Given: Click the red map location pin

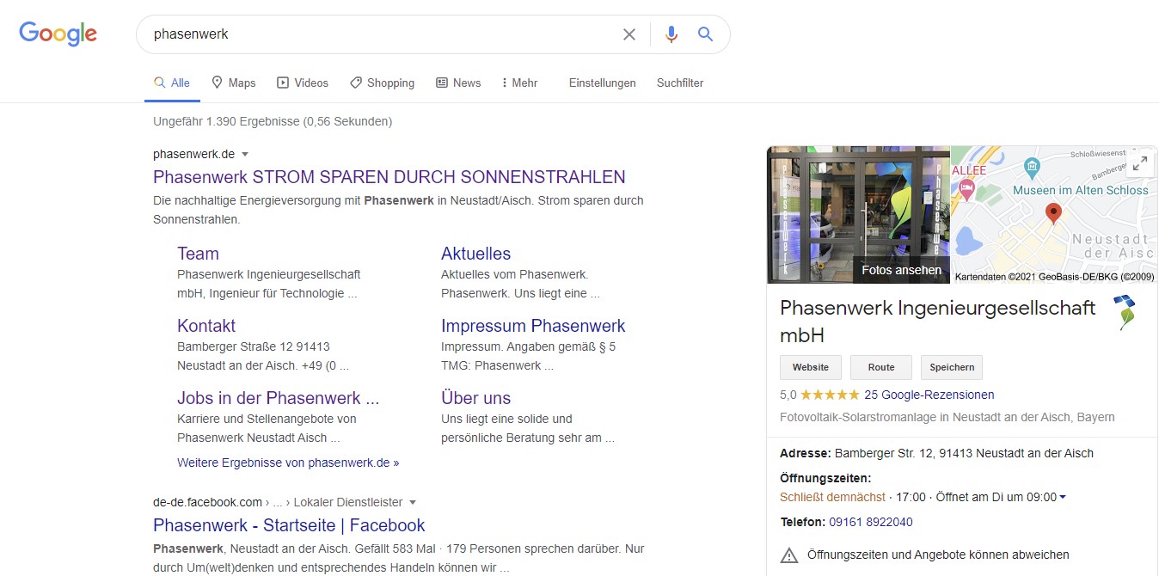Looking at the screenshot, I should pos(1053,212).
